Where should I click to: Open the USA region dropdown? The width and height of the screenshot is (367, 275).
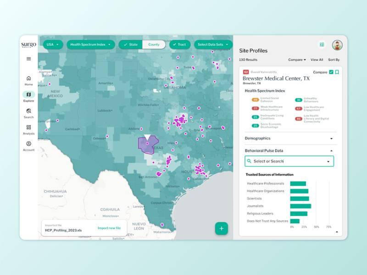[x=53, y=44]
